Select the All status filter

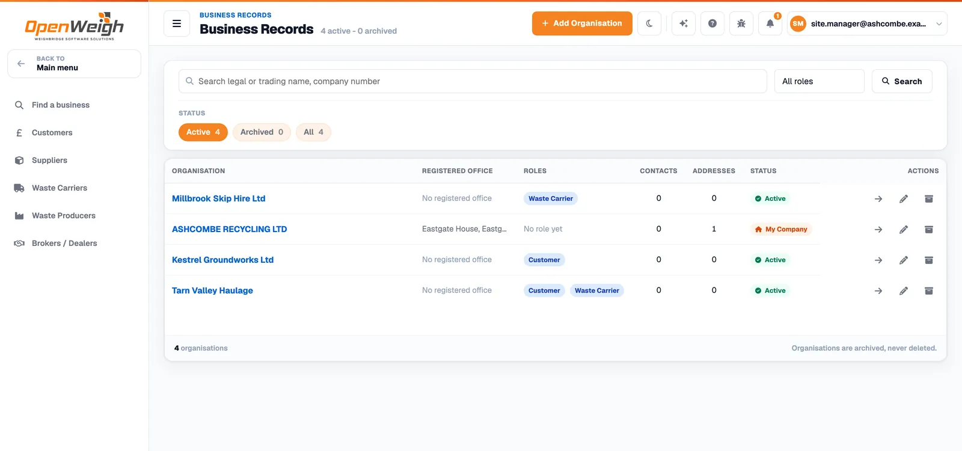[313, 132]
